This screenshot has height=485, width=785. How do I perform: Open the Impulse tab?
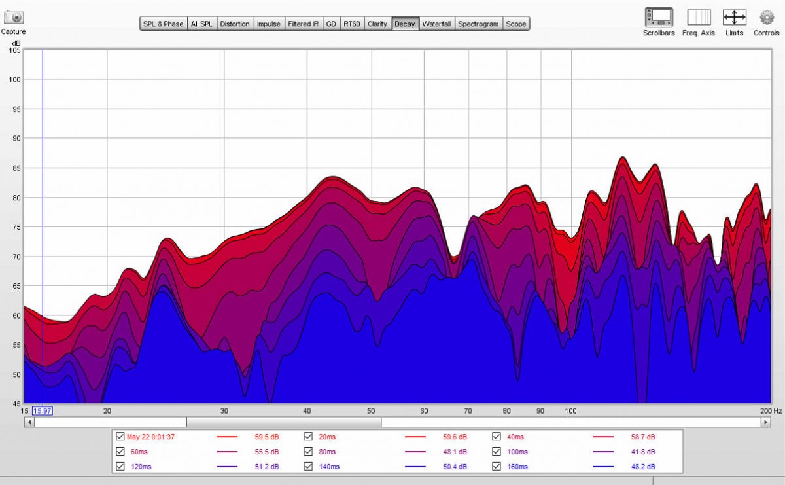pos(269,24)
